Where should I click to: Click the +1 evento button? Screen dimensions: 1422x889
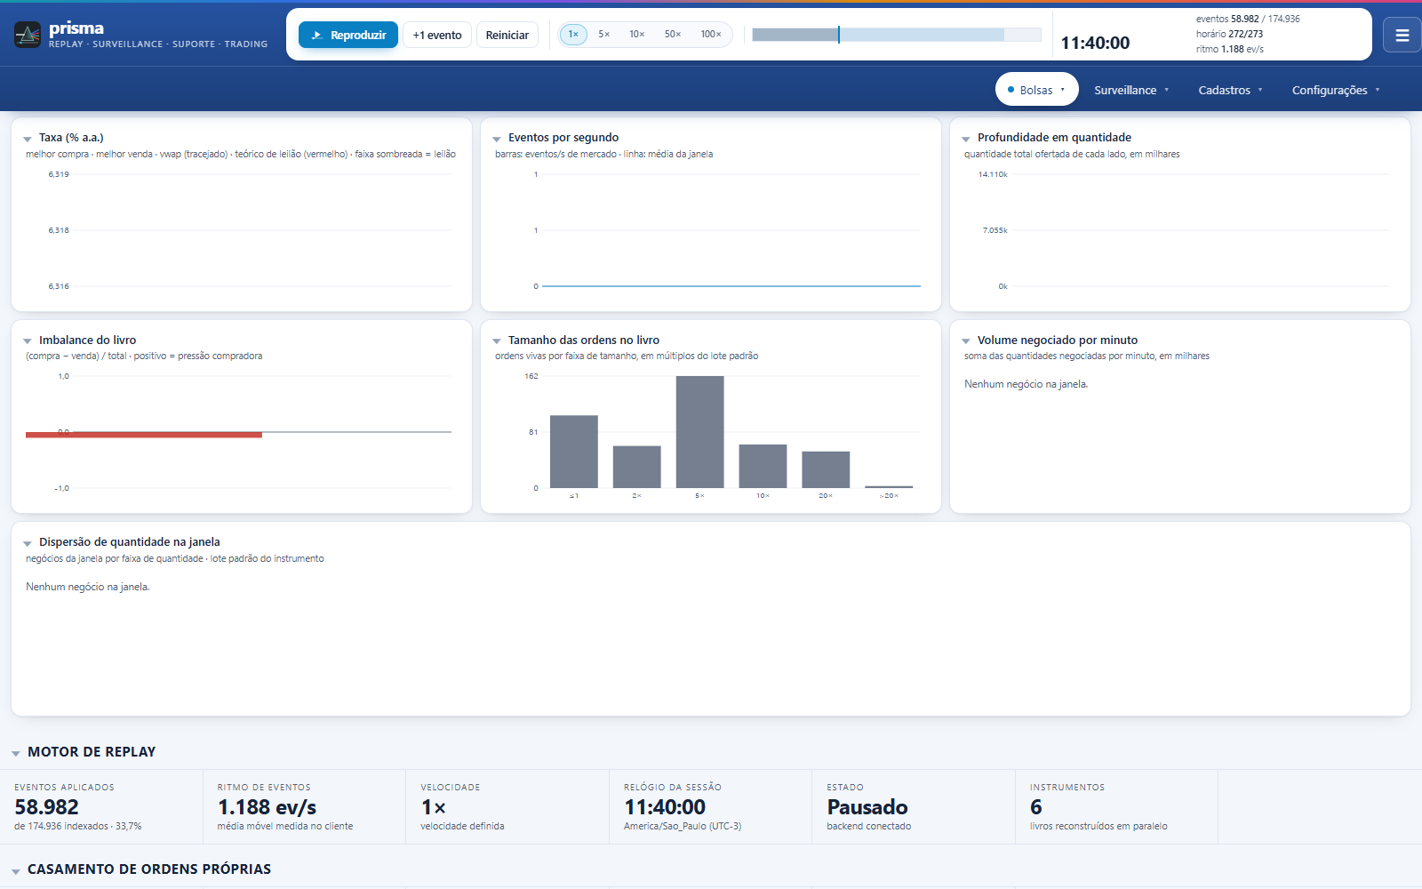click(437, 35)
